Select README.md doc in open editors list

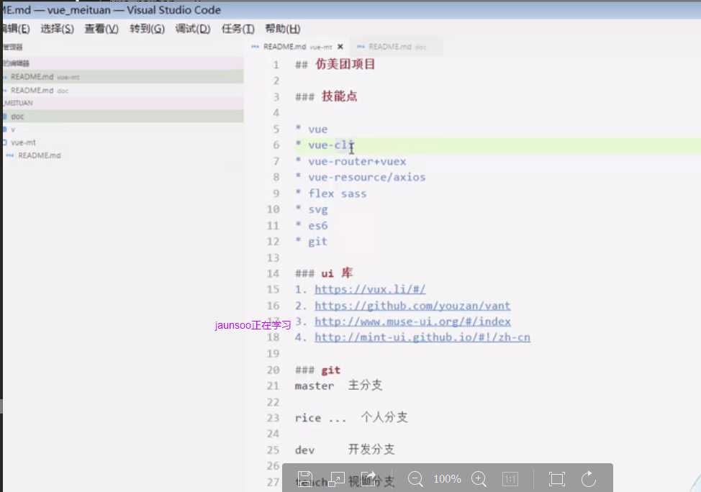pos(123,90)
